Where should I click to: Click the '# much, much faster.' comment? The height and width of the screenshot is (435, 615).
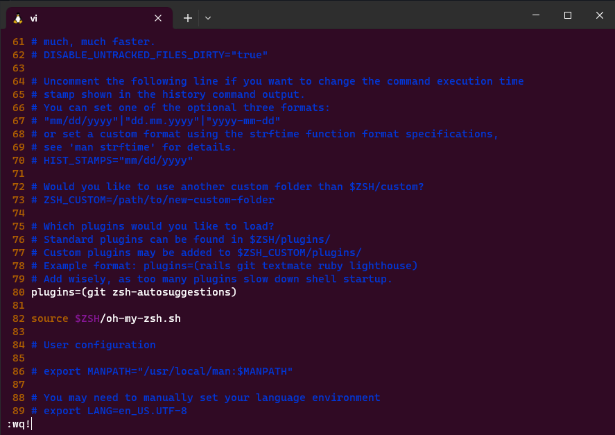(x=94, y=42)
